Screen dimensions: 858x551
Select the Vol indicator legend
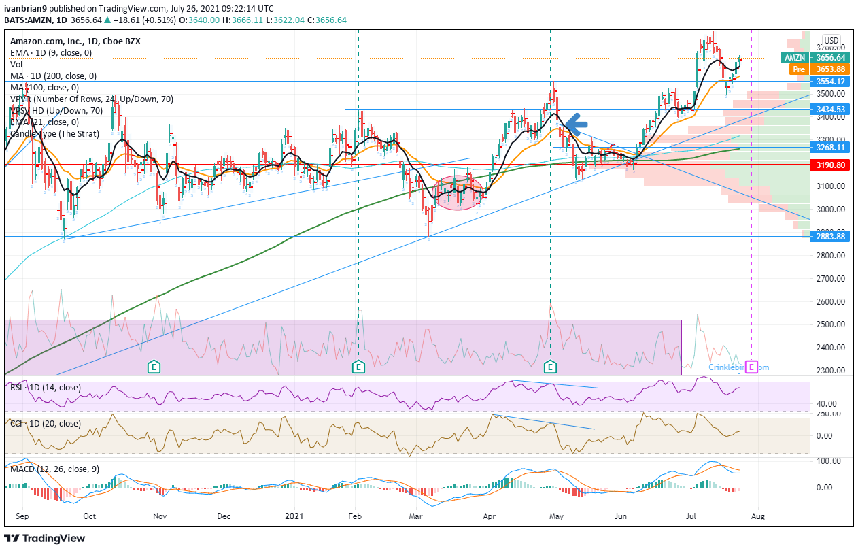click(16, 64)
